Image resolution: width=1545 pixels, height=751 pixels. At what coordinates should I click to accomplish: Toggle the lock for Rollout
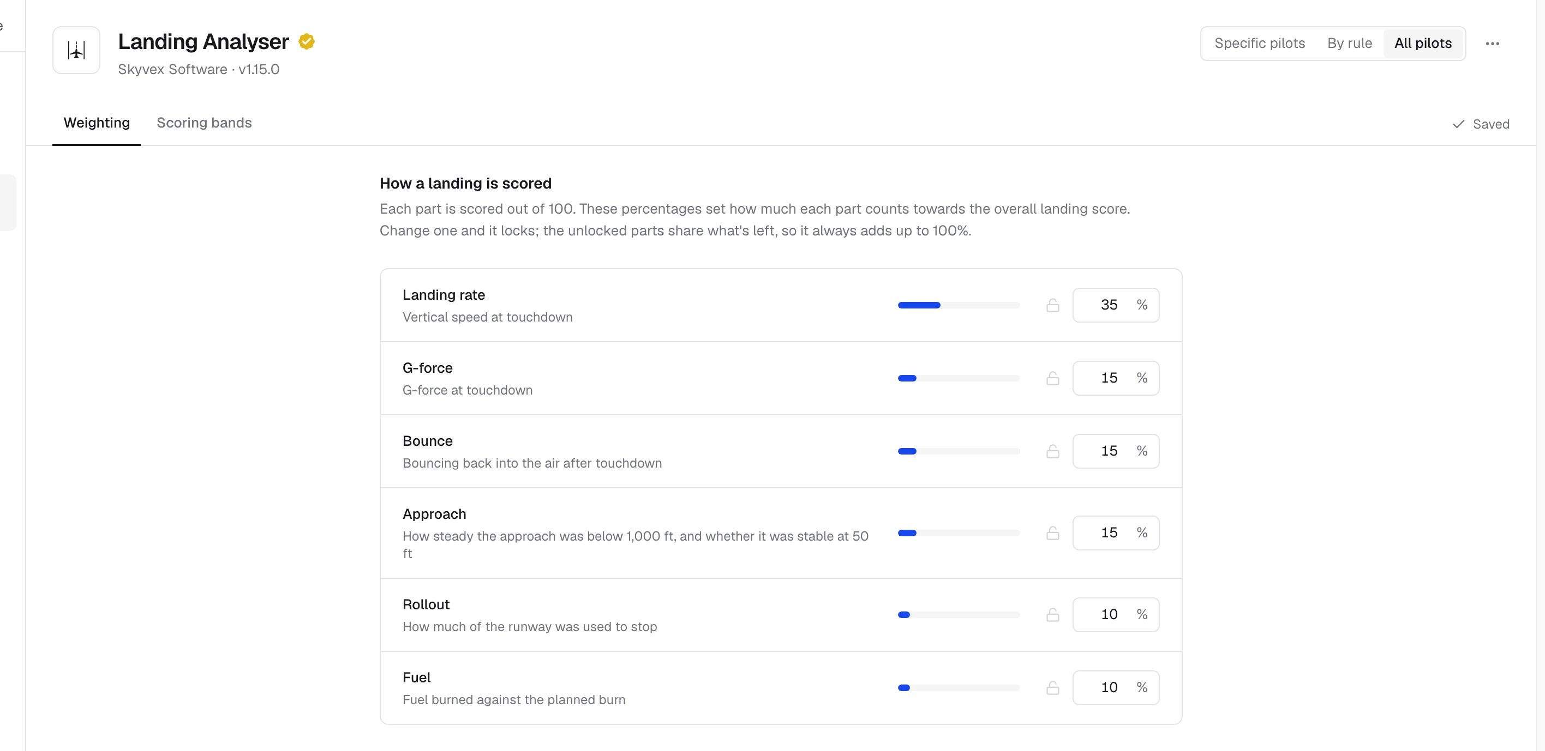pos(1052,615)
